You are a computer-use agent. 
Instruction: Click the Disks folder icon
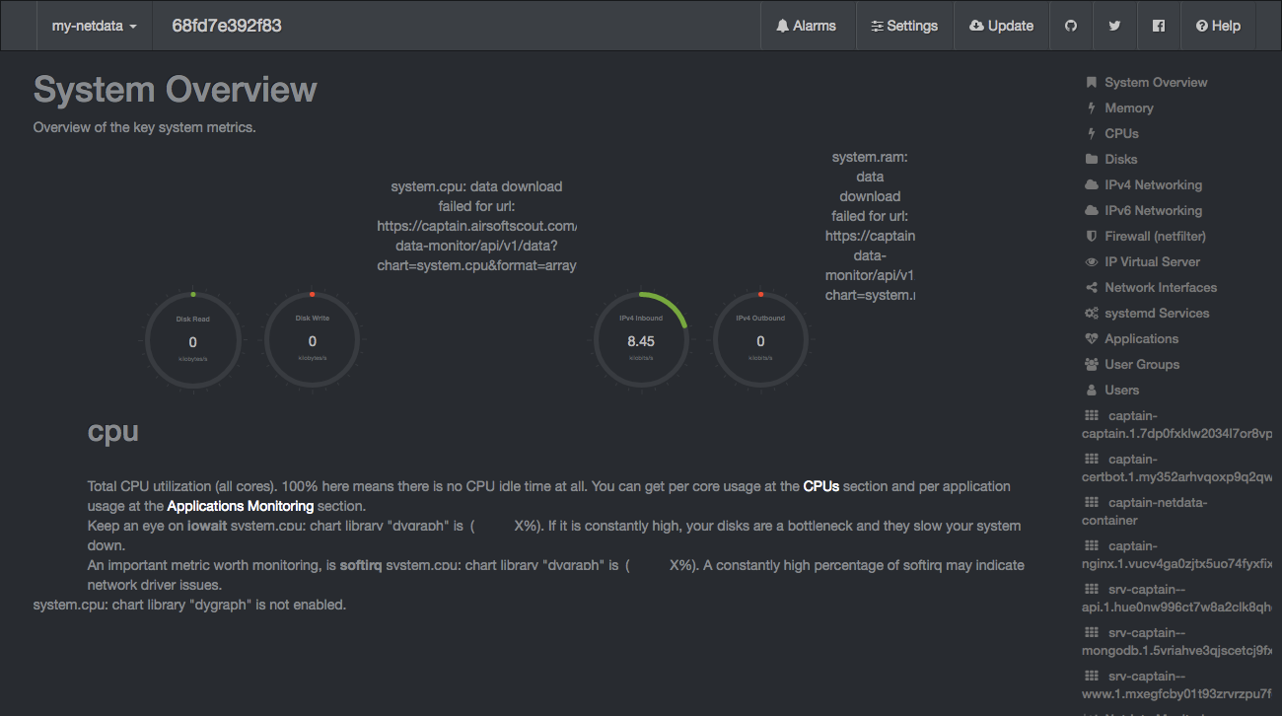pyautogui.click(x=1091, y=159)
